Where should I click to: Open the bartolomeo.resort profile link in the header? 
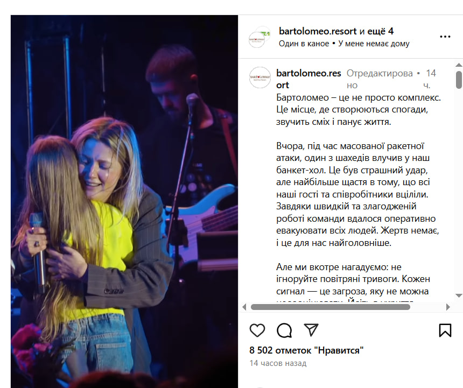pos(318,31)
